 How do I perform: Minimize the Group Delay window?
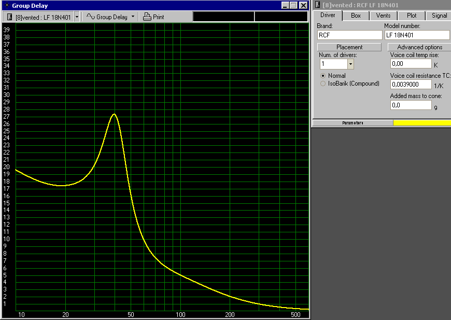click(286, 5)
